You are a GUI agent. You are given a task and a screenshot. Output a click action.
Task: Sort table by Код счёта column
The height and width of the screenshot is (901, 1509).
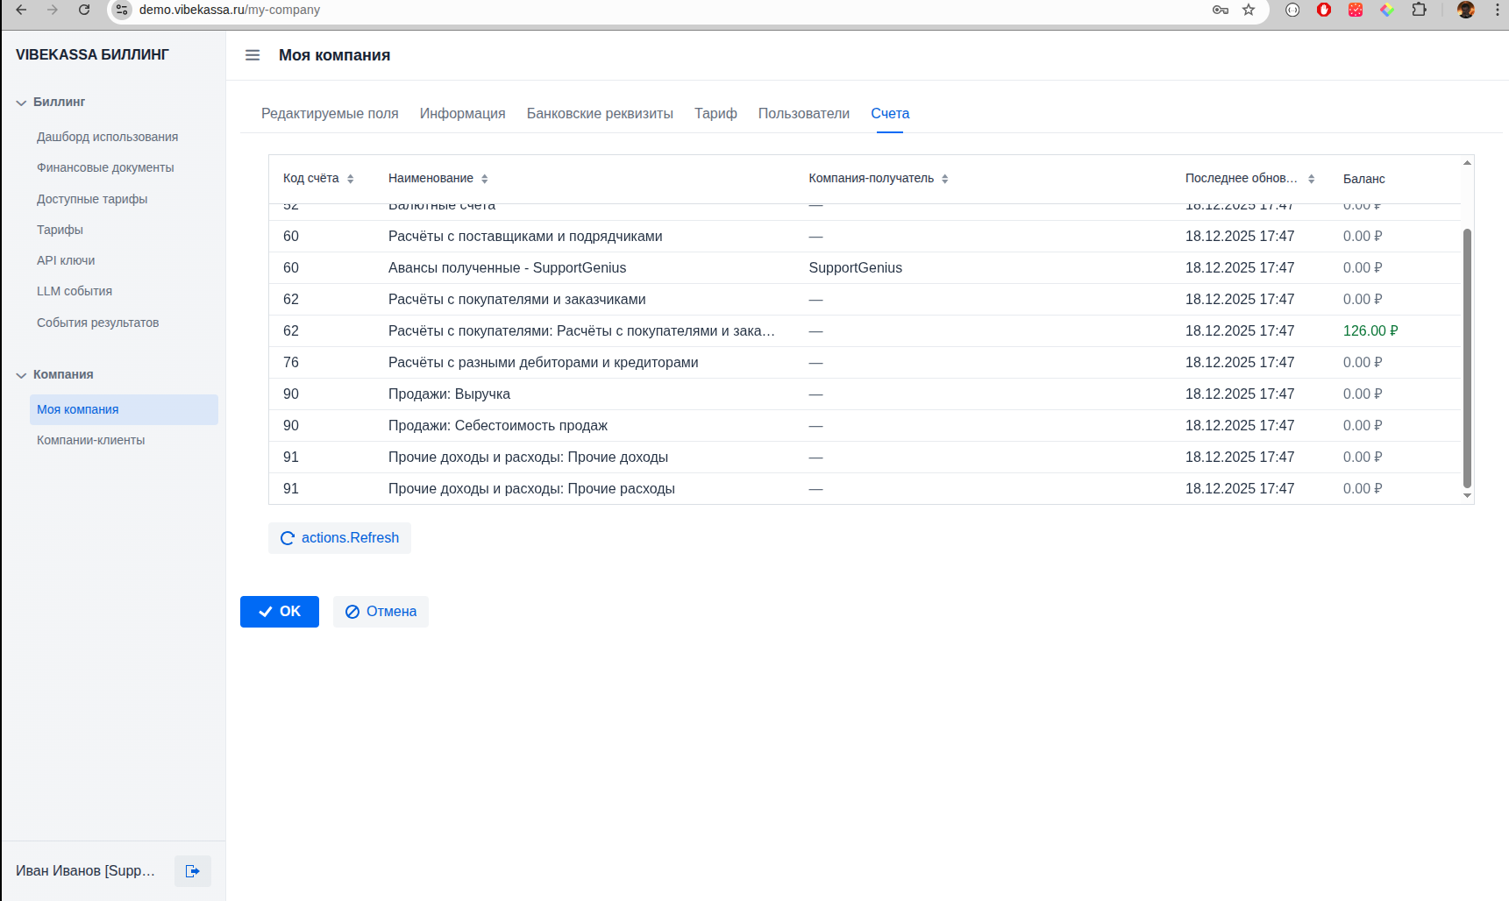pos(350,179)
